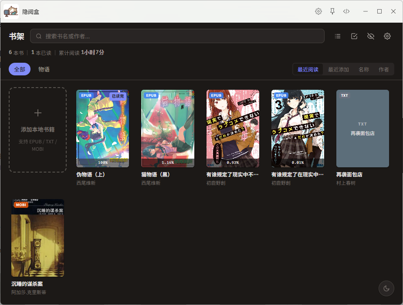Click the search magnifier icon
The width and height of the screenshot is (403, 305).
click(39, 36)
